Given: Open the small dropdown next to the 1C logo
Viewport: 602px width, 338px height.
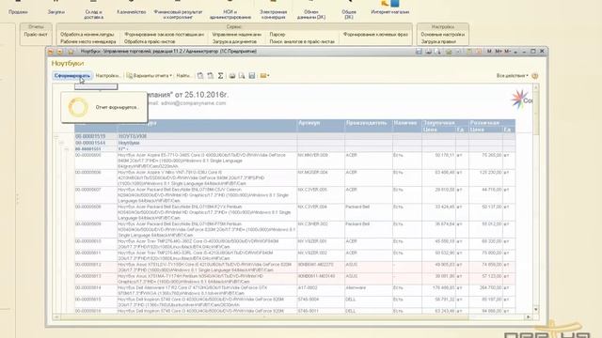Looking at the screenshot, I should click(60, 52).
